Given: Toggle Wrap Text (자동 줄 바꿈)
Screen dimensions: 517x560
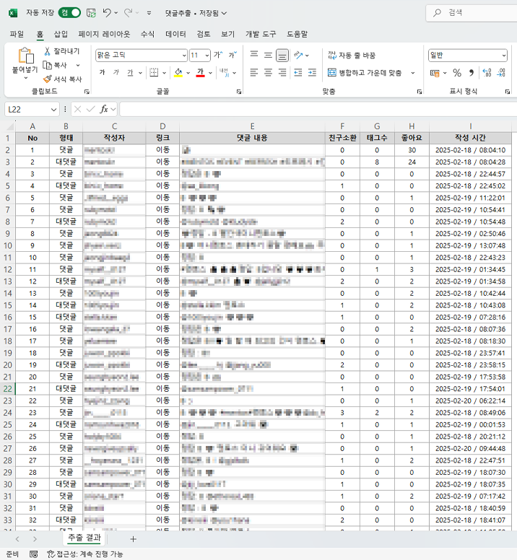Looking at the screenshot, I should [x=352, y=55].
